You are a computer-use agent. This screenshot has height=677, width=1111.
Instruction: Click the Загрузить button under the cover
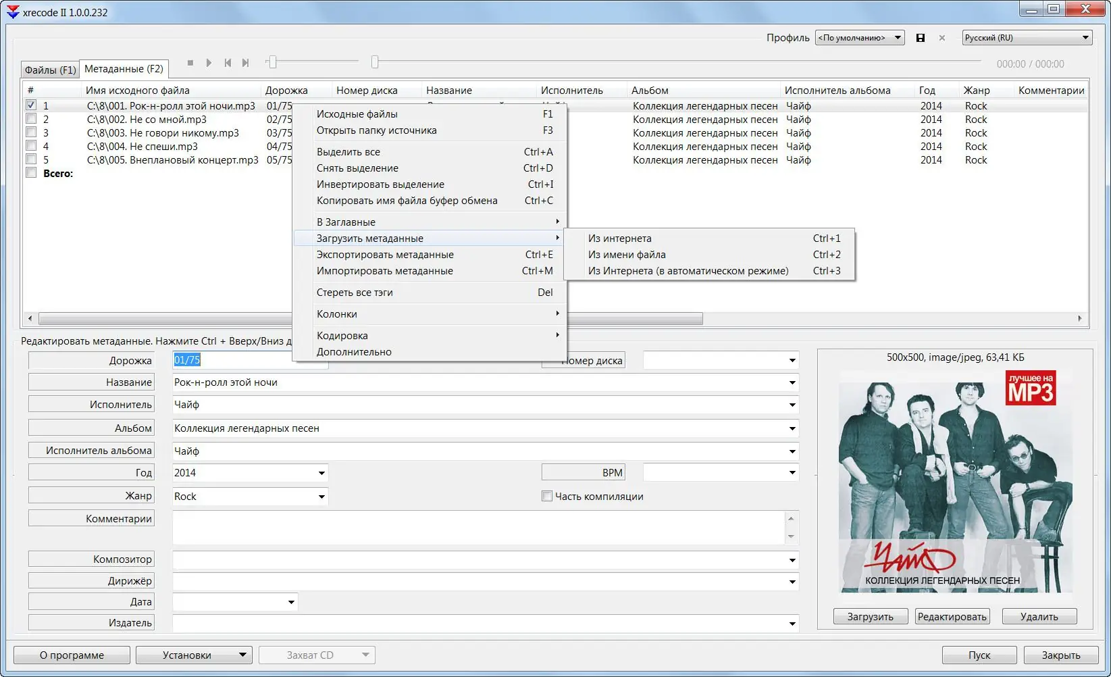tap(870, 616)
